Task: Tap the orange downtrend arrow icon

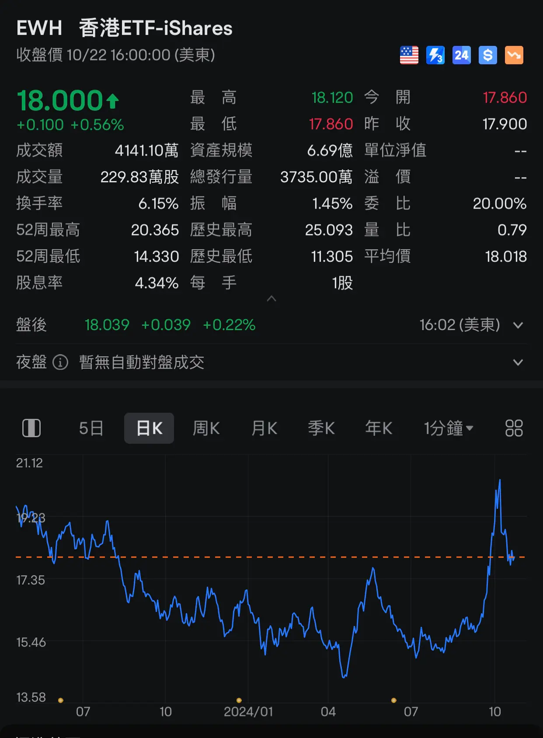Action: (514, 55)
